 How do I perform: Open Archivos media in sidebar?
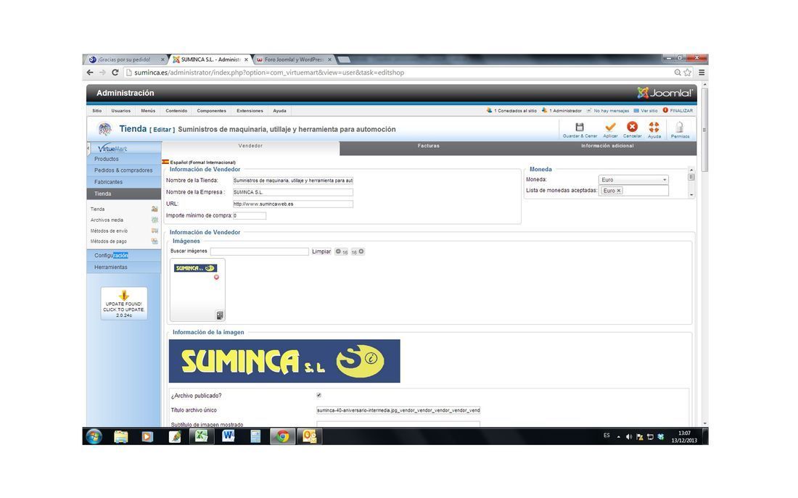[x=107, y=220]
